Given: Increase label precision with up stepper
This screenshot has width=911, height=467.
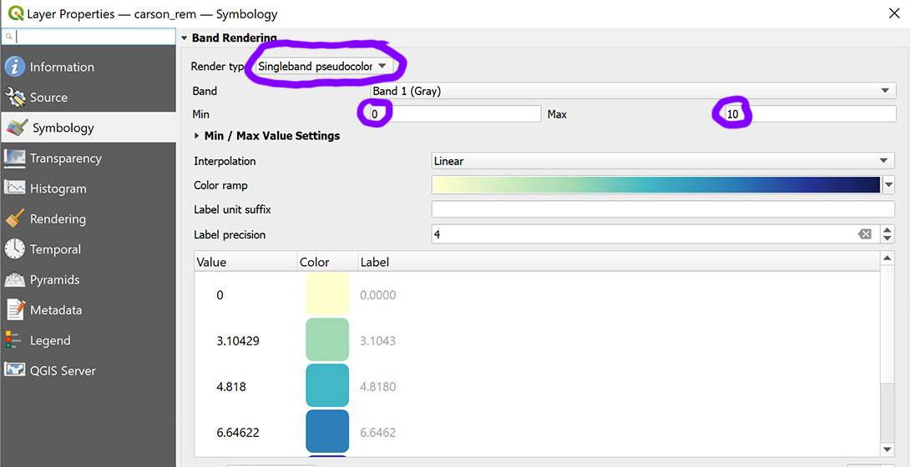Looking at the screenshot, I should click(887, 230).
